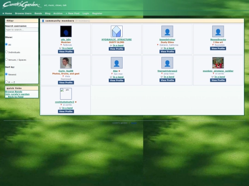The height and width of the screenshot is (186, 249).
Task: Open the Register page
Action: point(97,13)
